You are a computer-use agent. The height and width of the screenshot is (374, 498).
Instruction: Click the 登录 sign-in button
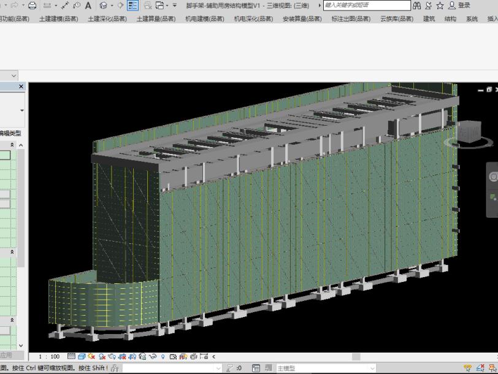[x=464, y=6]
